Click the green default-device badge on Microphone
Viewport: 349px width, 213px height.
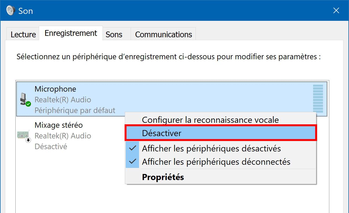click(28, 104)
